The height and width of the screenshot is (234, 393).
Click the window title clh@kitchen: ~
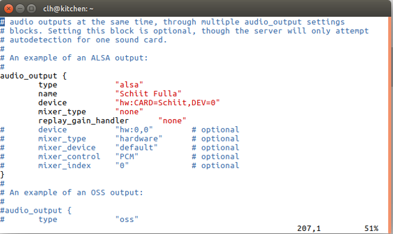[x=68, y=9]
